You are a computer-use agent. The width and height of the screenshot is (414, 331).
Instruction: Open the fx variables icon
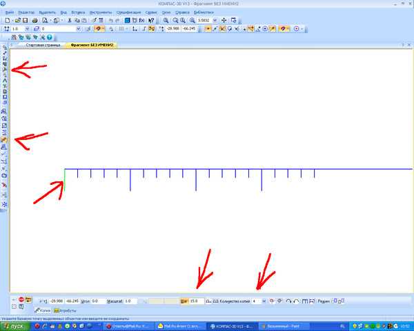[x=141, y=20]
